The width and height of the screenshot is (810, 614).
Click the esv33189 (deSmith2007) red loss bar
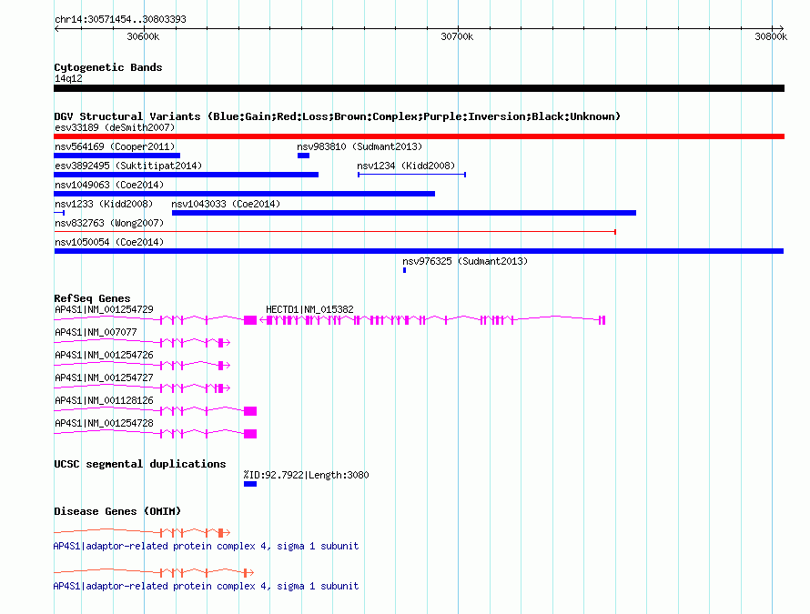click(419, 136)
